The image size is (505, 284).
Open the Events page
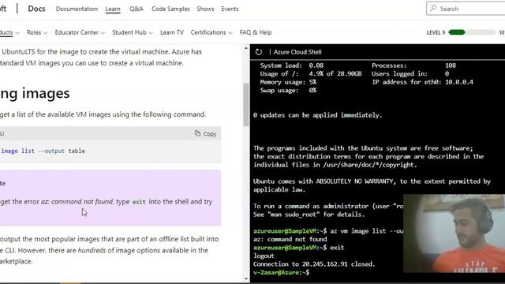tap(230, 9)
